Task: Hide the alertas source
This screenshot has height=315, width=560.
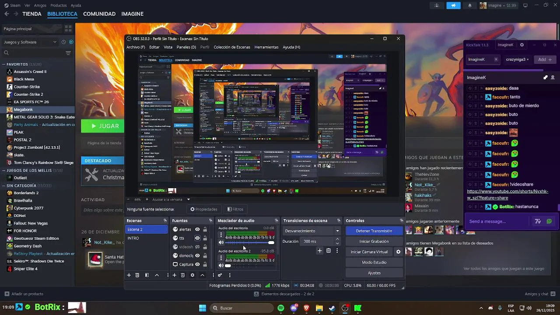Action: click(x=197, y=229)
